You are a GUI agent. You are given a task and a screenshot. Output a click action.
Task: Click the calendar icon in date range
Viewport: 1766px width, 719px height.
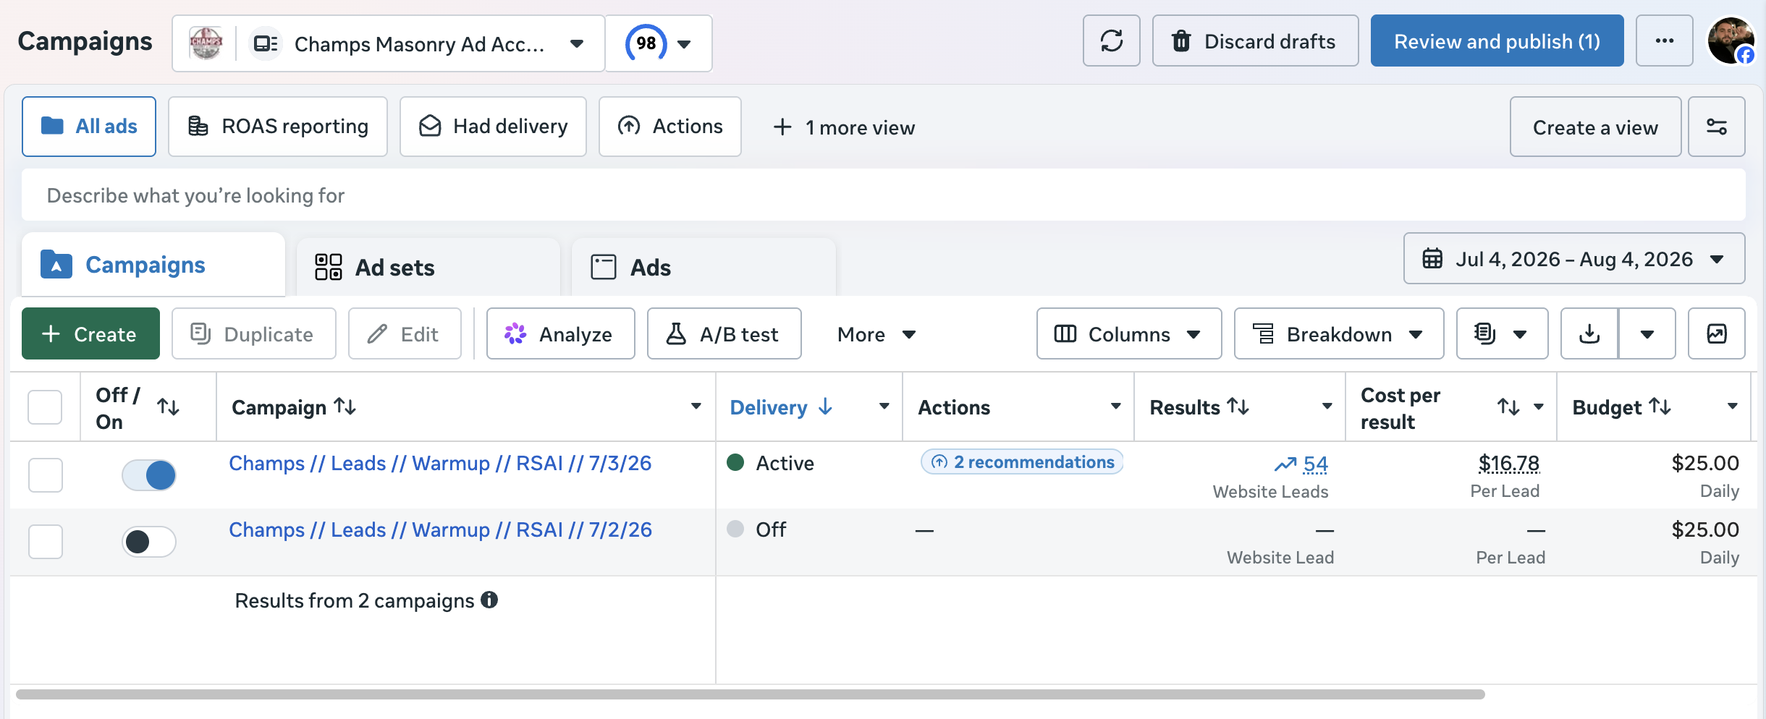coord(1432,258)
